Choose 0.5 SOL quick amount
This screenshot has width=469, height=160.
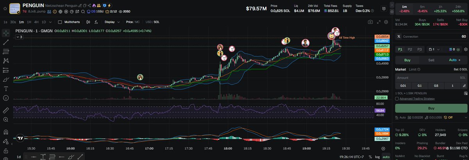(x=436, y=86)
